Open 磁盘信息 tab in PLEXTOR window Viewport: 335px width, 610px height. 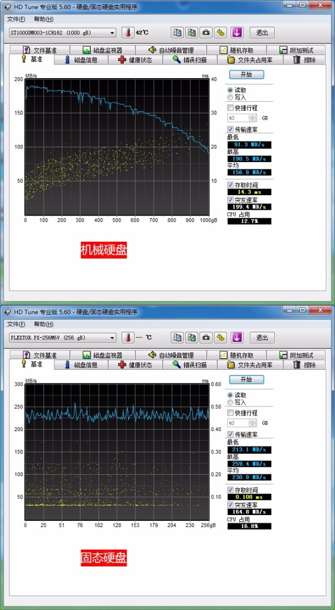click(x=81, y=365)
